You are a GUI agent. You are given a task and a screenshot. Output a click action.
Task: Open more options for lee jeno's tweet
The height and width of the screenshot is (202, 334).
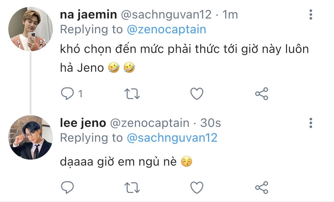[311, 123]
